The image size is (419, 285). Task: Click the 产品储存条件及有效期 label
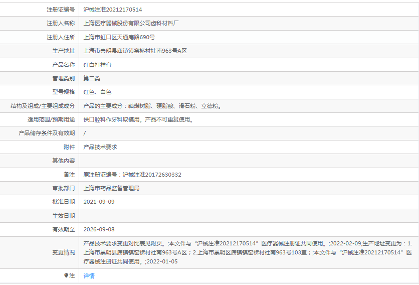pos(47,133)
